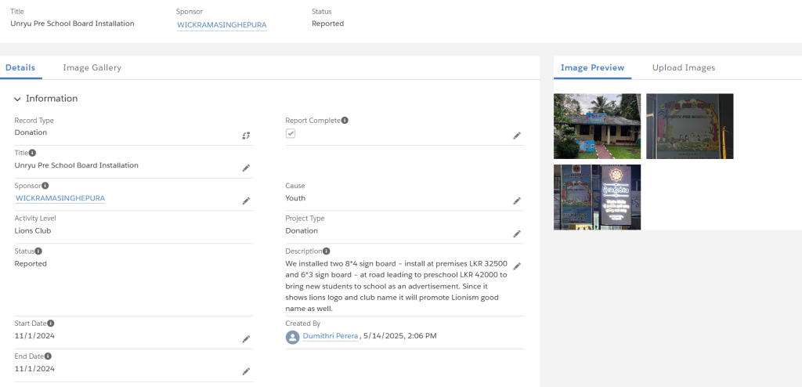The height and width of the screenshot is (387, 802).
Task: Open the Upload Images tab
Action: point(683,67)
